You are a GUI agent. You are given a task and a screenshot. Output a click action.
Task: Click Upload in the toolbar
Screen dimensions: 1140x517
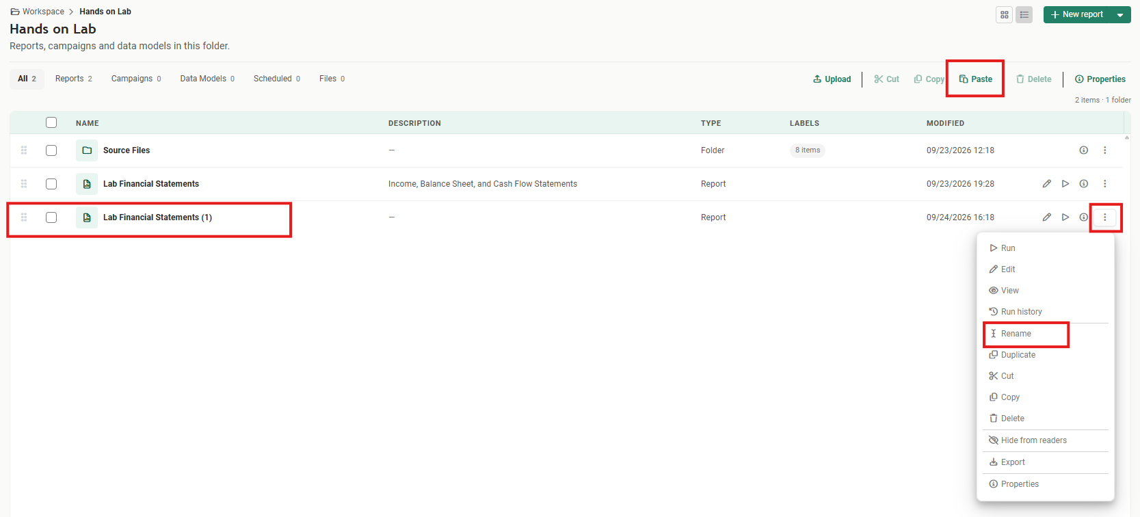pos(832,79)
